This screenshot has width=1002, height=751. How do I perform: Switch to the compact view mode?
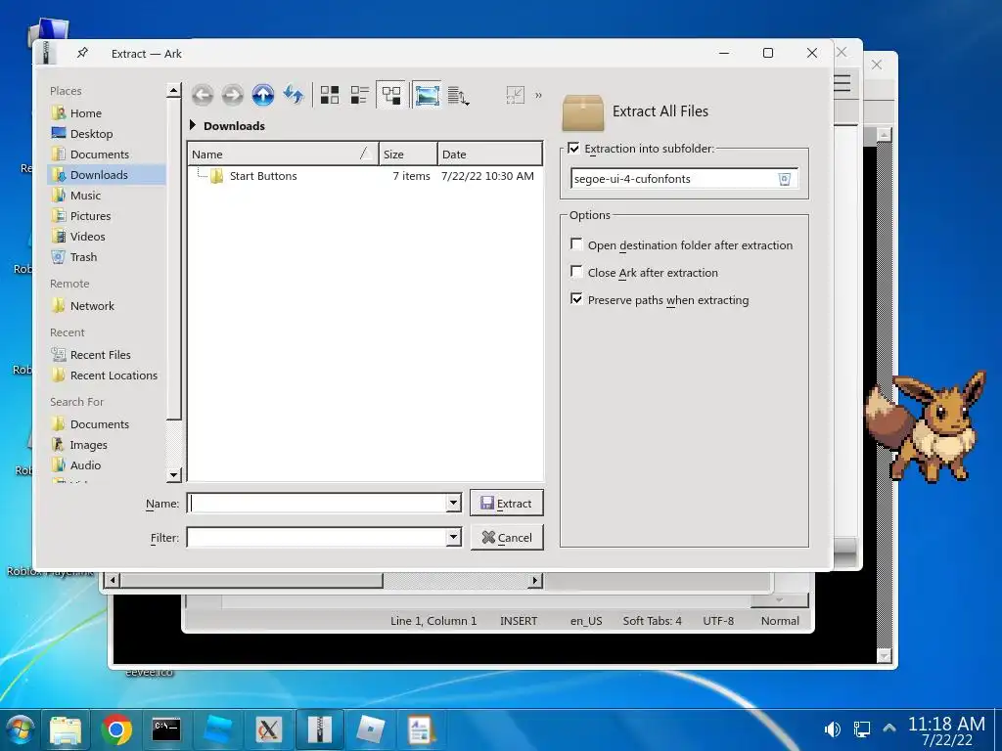360,95
